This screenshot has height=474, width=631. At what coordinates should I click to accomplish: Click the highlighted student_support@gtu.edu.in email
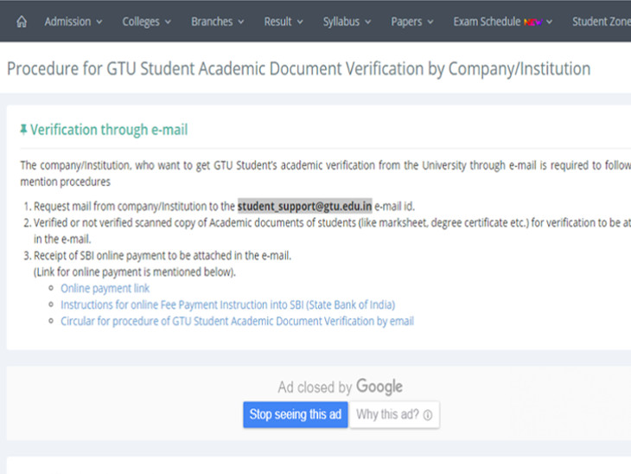tap(304, 207)
